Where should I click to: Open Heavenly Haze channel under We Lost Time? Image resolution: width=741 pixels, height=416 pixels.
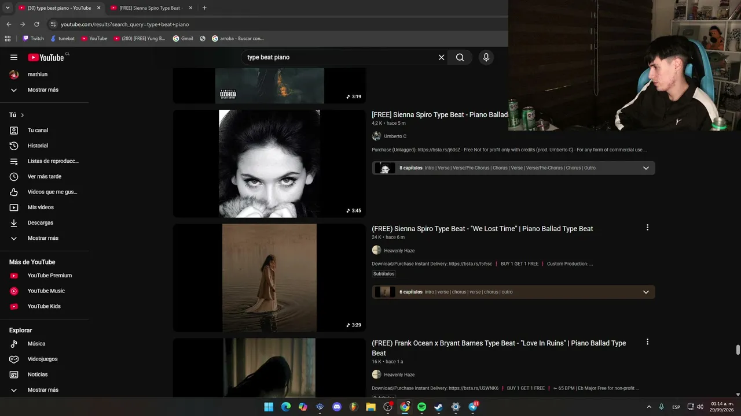click(399, 250)
